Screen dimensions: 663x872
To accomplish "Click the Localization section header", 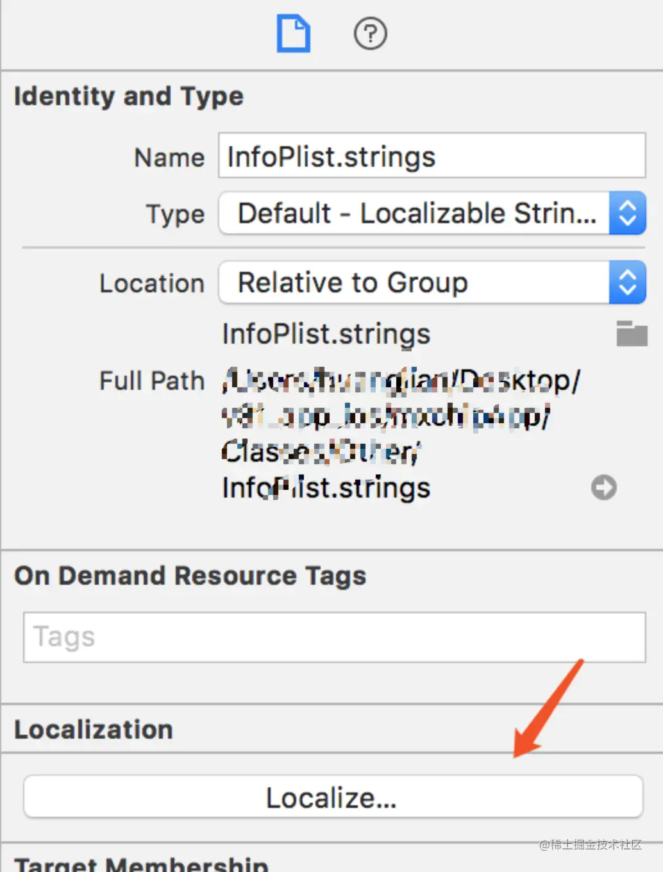I will coord(94,730).
